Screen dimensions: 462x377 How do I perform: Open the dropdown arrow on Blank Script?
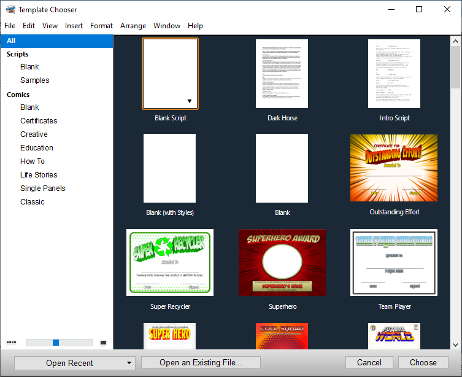point(190,101)
